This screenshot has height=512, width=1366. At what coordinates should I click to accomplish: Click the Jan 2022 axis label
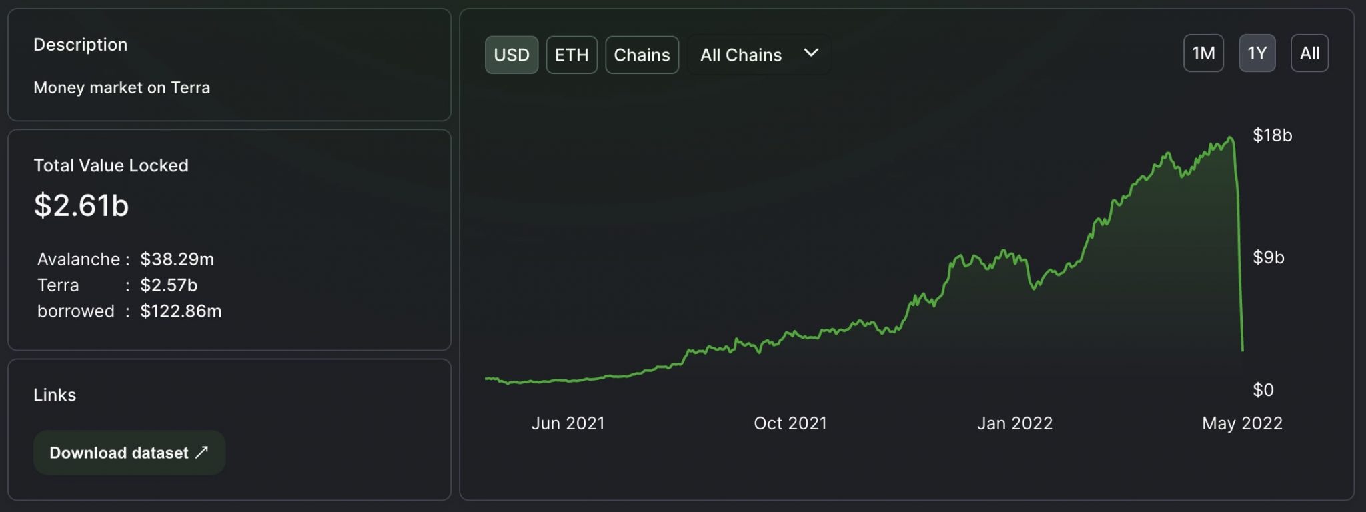1014,423
